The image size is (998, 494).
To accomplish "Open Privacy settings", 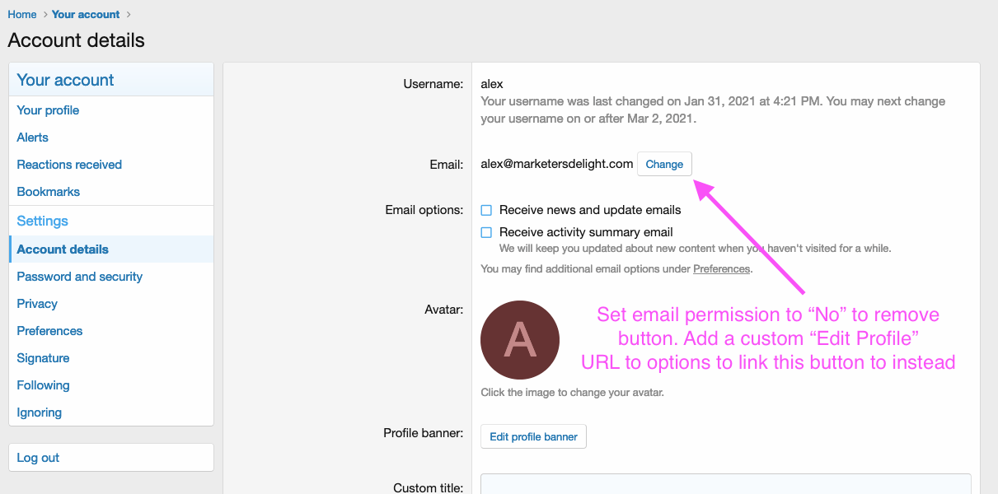I will tap(37, 304).
